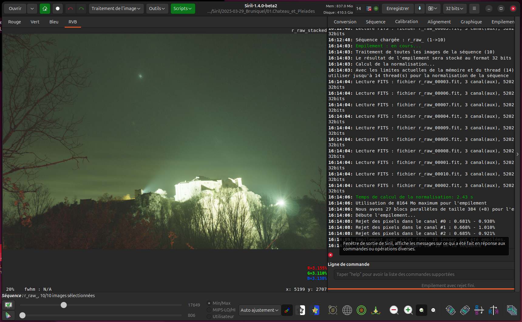Expand the Traitement de l'image menu
The width and height of the screenshot is (522, 322).
coord(116,8)
